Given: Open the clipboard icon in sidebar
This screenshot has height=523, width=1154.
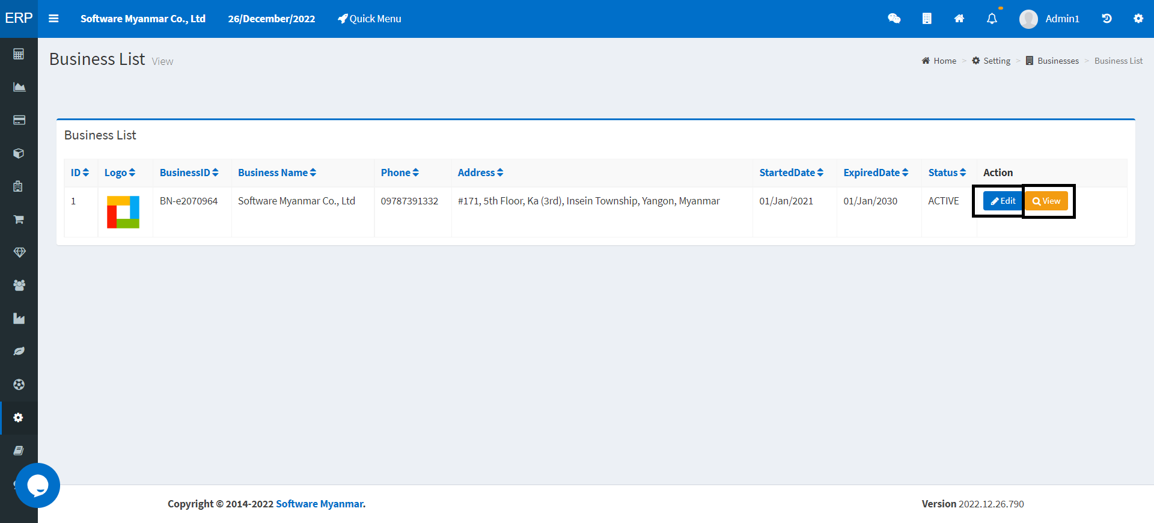Looking at the screenshot, I should point(19,186).
